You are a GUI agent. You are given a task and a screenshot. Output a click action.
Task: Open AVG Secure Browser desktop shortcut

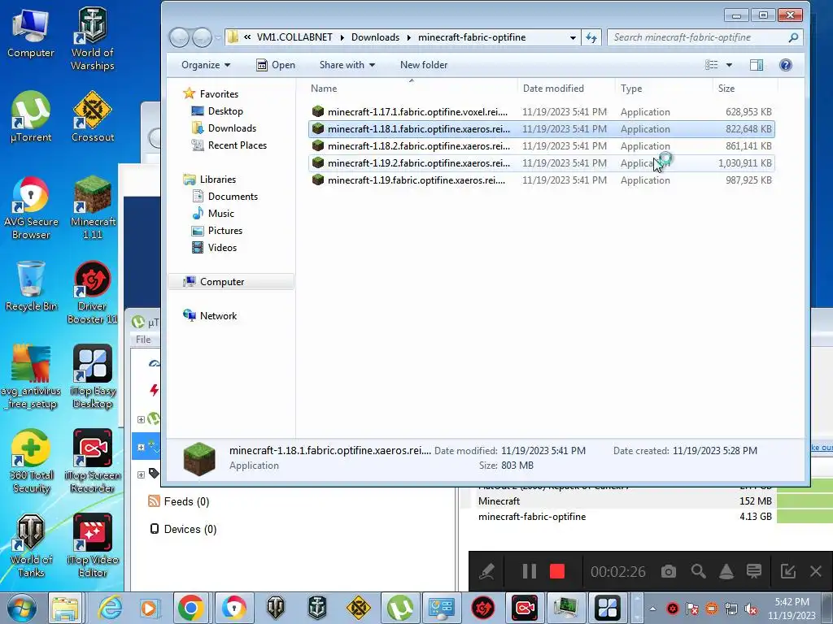[x=31, y=208]
